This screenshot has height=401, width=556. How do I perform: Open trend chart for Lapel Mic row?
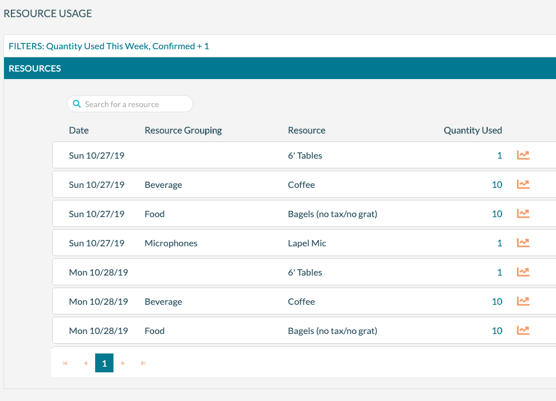[x=523, y=243]
